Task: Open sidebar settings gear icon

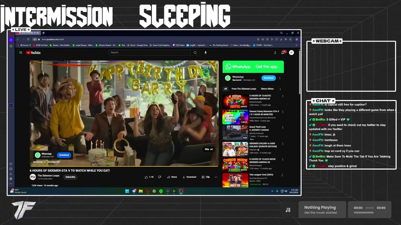Action: [x=11, y=179]
